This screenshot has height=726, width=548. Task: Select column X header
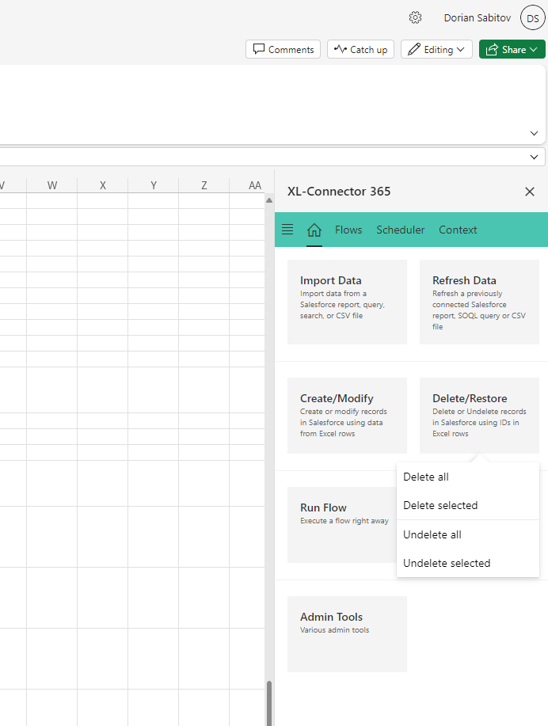[102, 185]
